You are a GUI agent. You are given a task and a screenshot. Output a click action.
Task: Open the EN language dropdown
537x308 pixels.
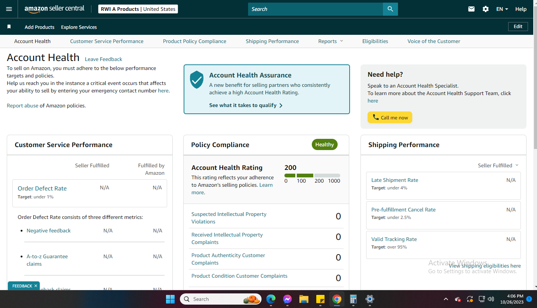click(x=502, y=9)
